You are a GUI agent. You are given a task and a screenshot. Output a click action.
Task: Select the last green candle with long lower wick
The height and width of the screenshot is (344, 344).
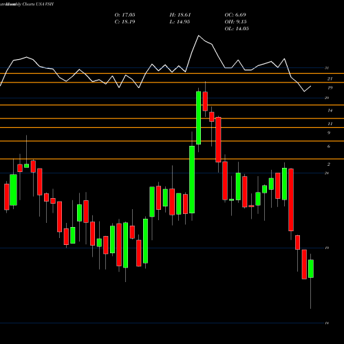pos(311,268)
